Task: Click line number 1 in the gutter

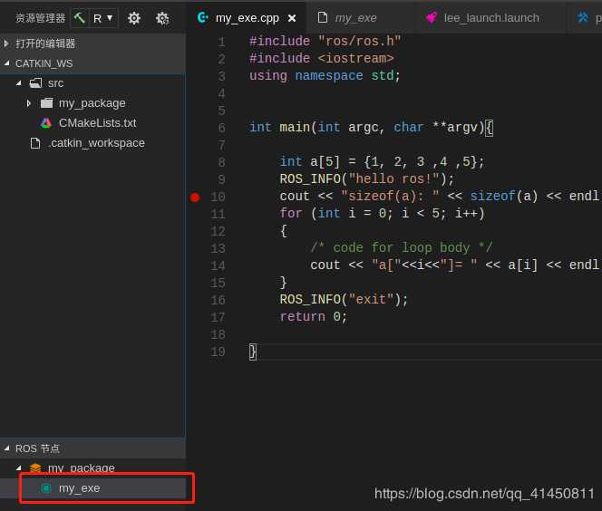Action: point(221,42)
